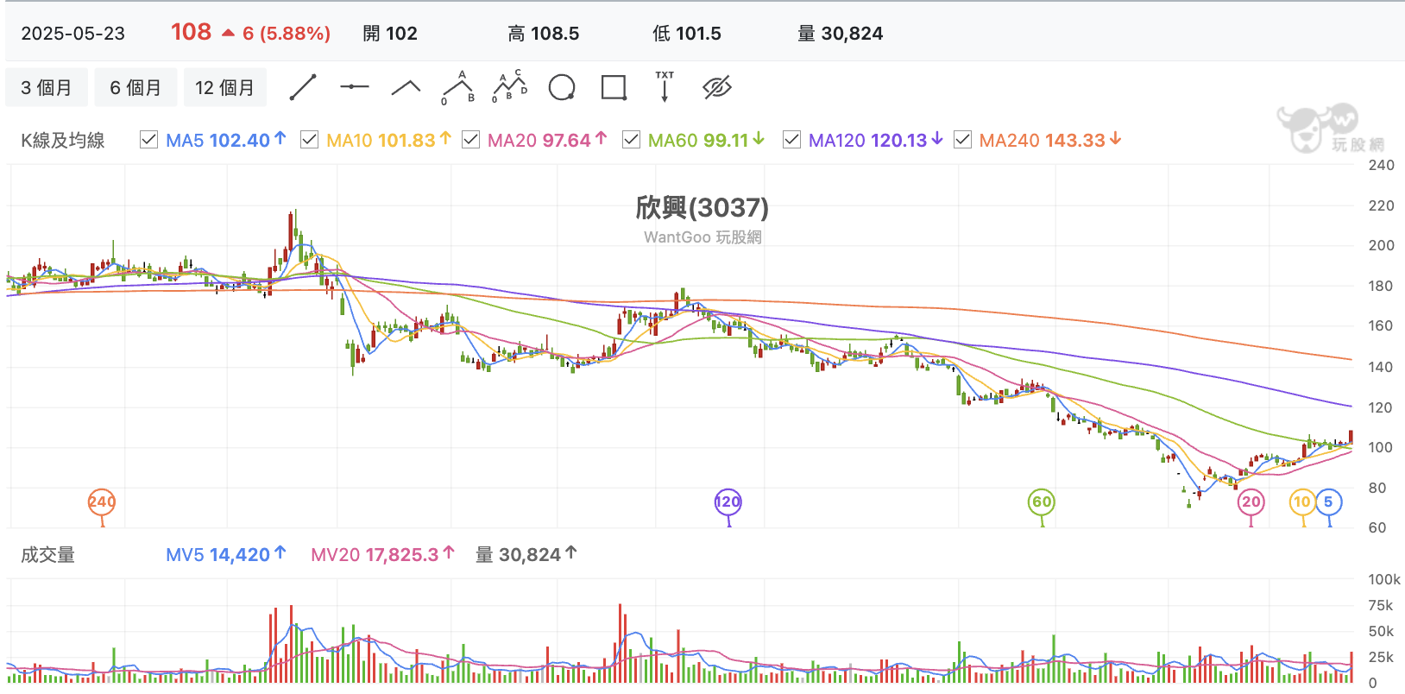Click the 高 108.5 high price
Screen dimensions: 1405x694
[544, 34]
